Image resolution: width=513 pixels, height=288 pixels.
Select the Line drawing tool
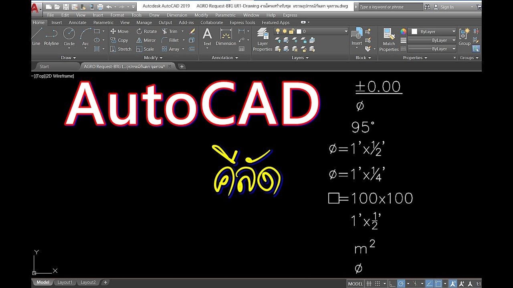coord(36,37)
